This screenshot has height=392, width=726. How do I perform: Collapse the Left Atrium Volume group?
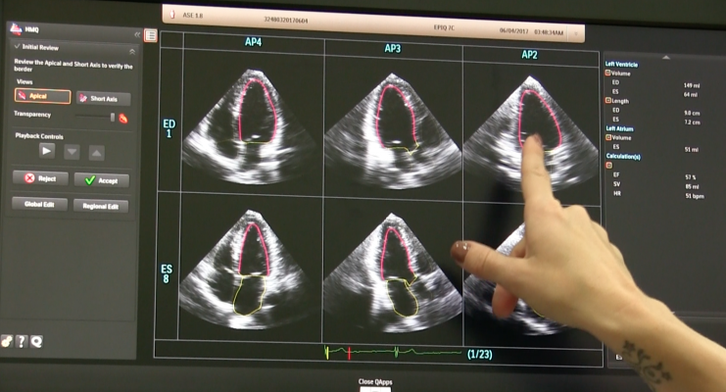(x=608, y=137)
